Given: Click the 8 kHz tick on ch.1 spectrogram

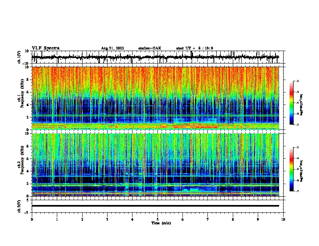Looking at the screenshot, I should coord(28,80).
